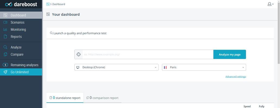Image resolution: width=280 pixels, height=108 pixels.
Task: Click the page URL input field
Action: click(148, 55)
